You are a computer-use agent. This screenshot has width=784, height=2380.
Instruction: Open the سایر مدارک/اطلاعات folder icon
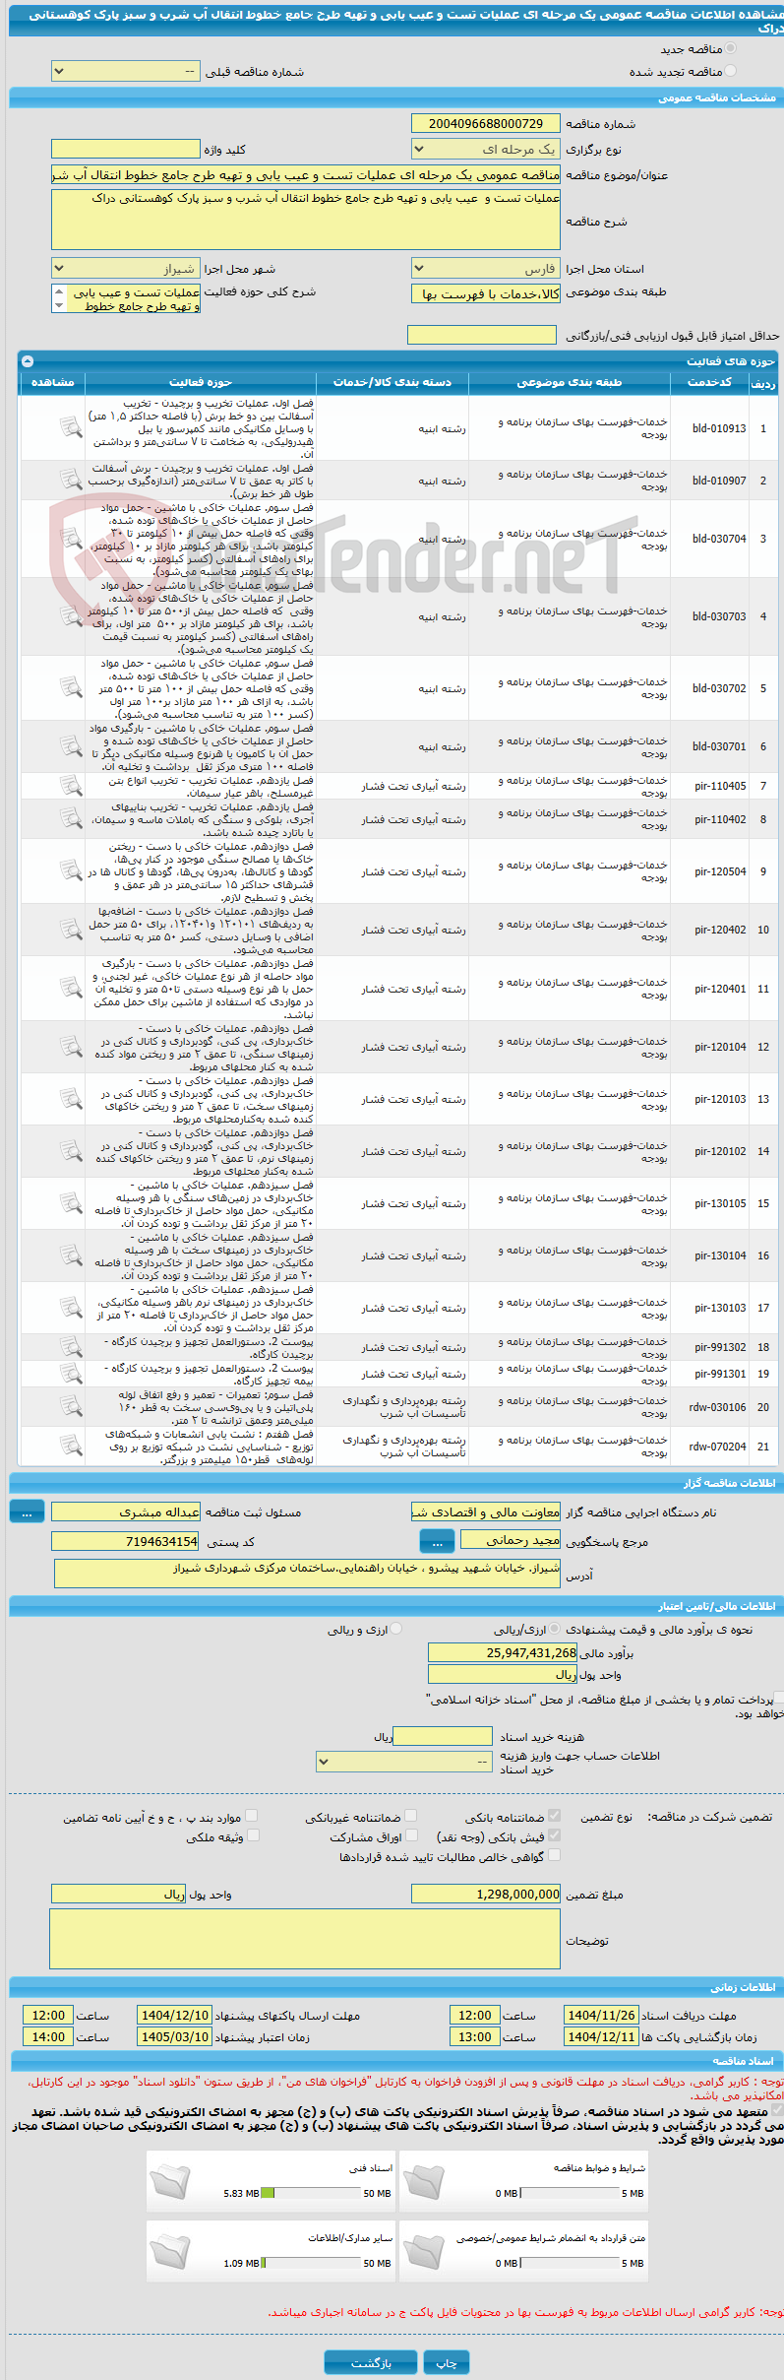click(171, 2251)
